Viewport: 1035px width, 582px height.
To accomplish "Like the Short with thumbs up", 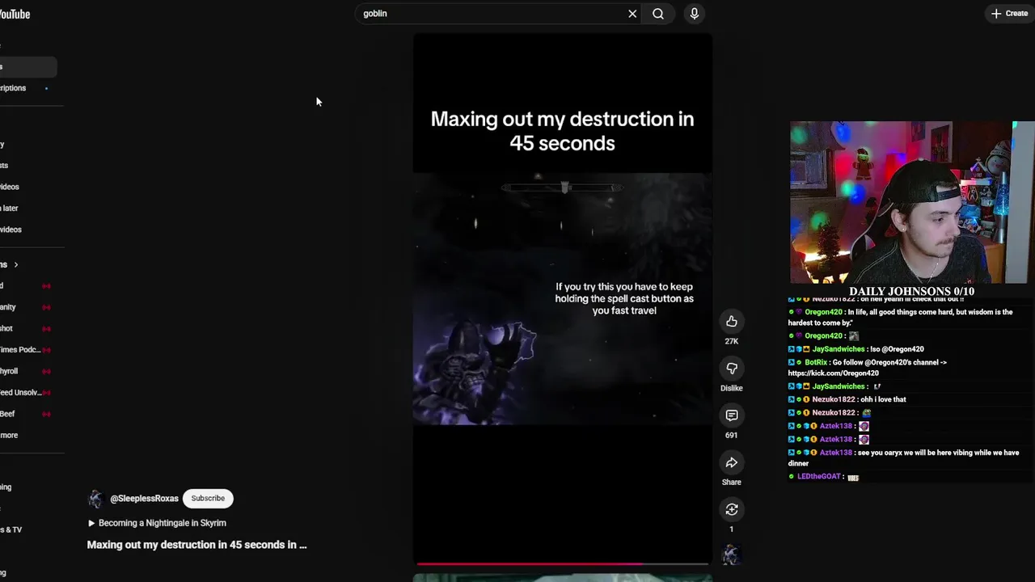I will tap(731, 322).
